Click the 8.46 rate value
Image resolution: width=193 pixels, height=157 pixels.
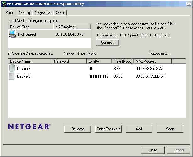[x=117, y=69]
